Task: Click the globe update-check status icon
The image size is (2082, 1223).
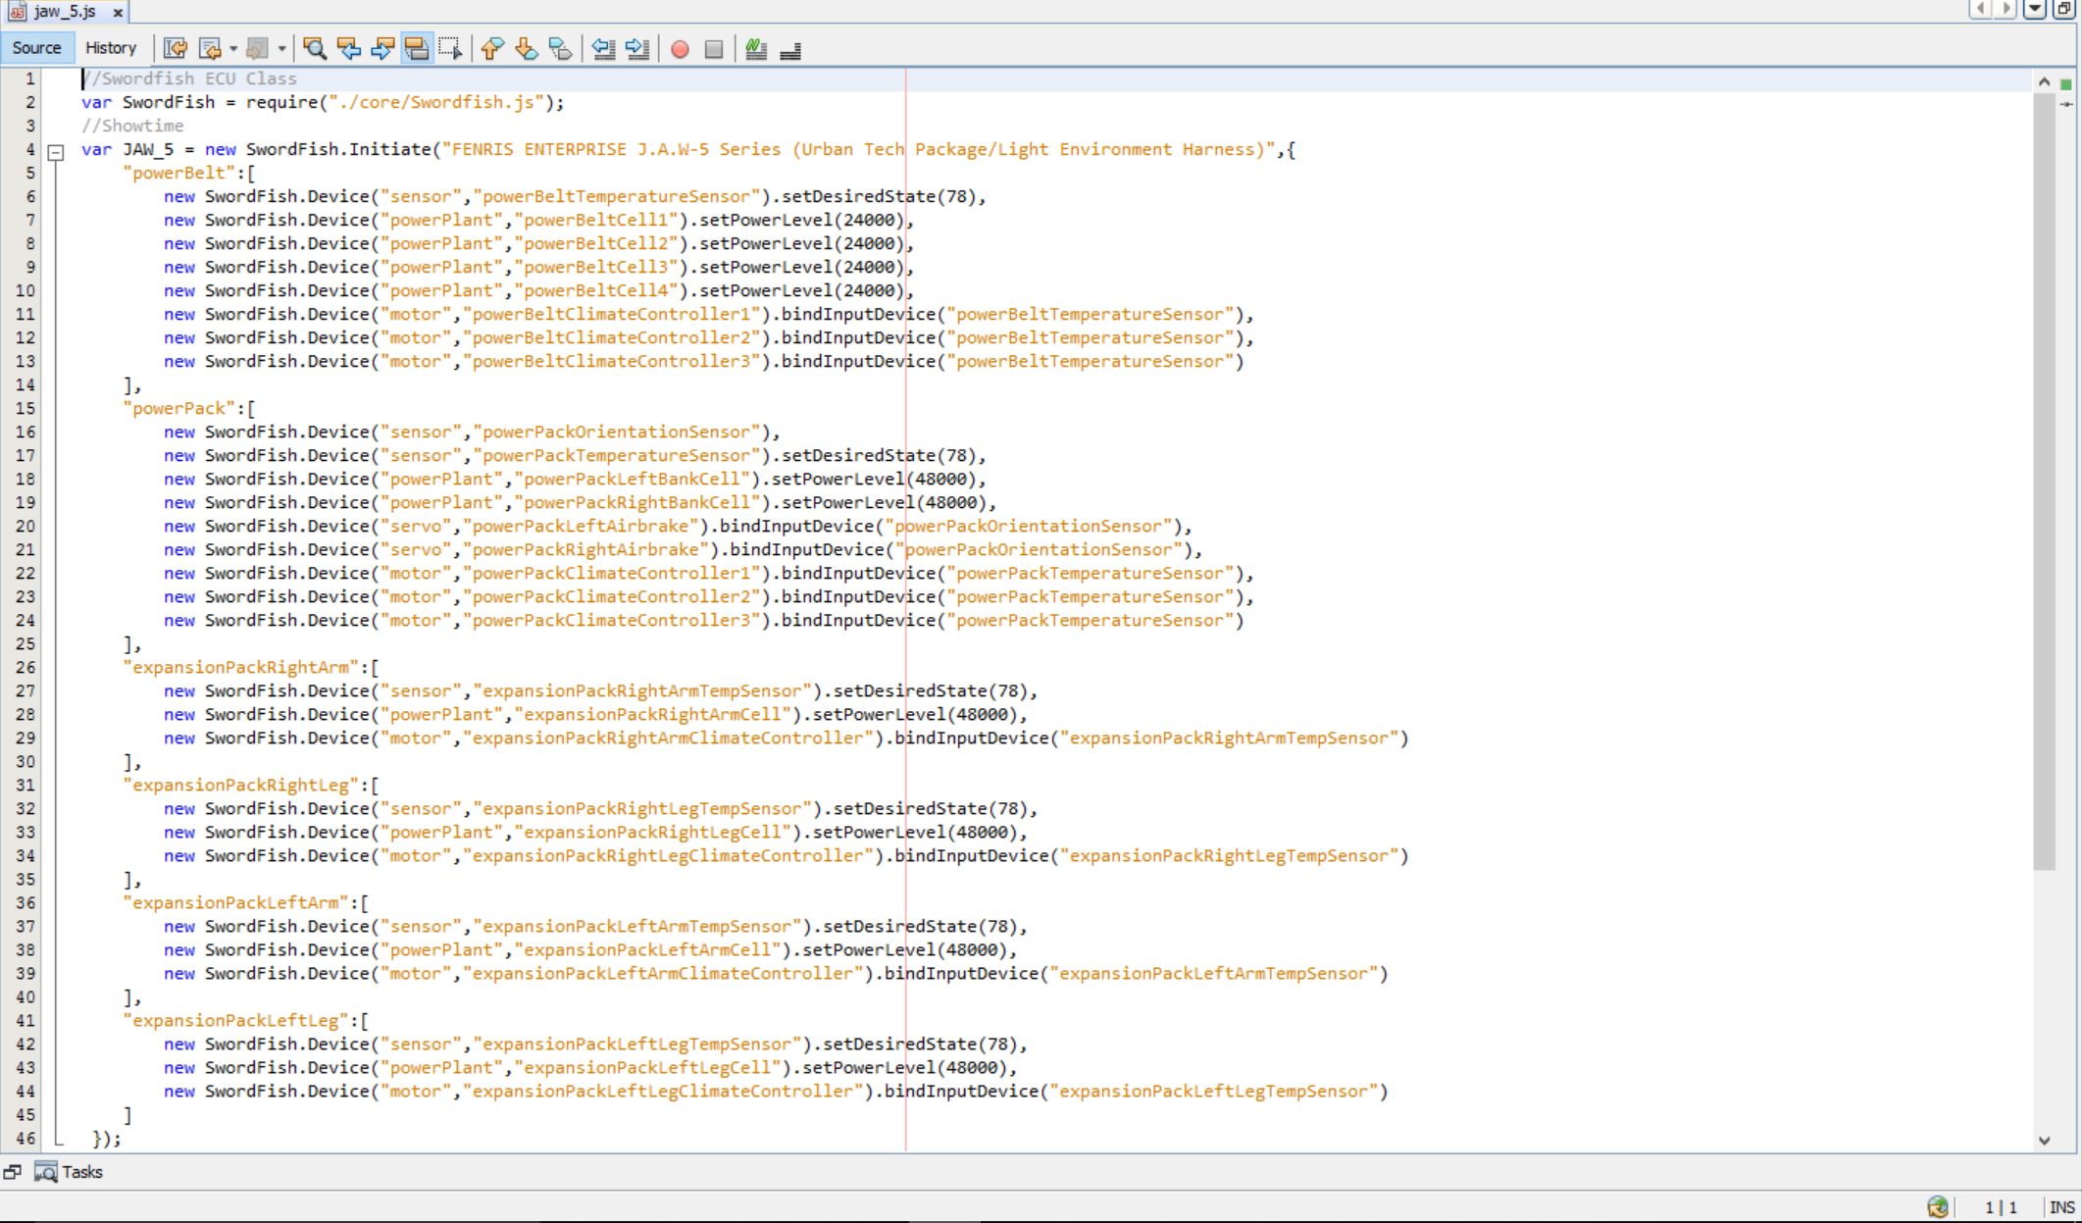Action: click(1938, 1207)
